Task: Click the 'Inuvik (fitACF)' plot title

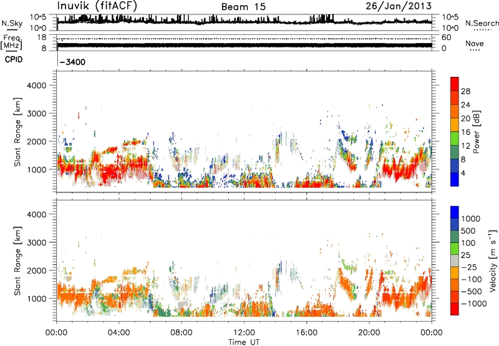Action: (97, 6)
